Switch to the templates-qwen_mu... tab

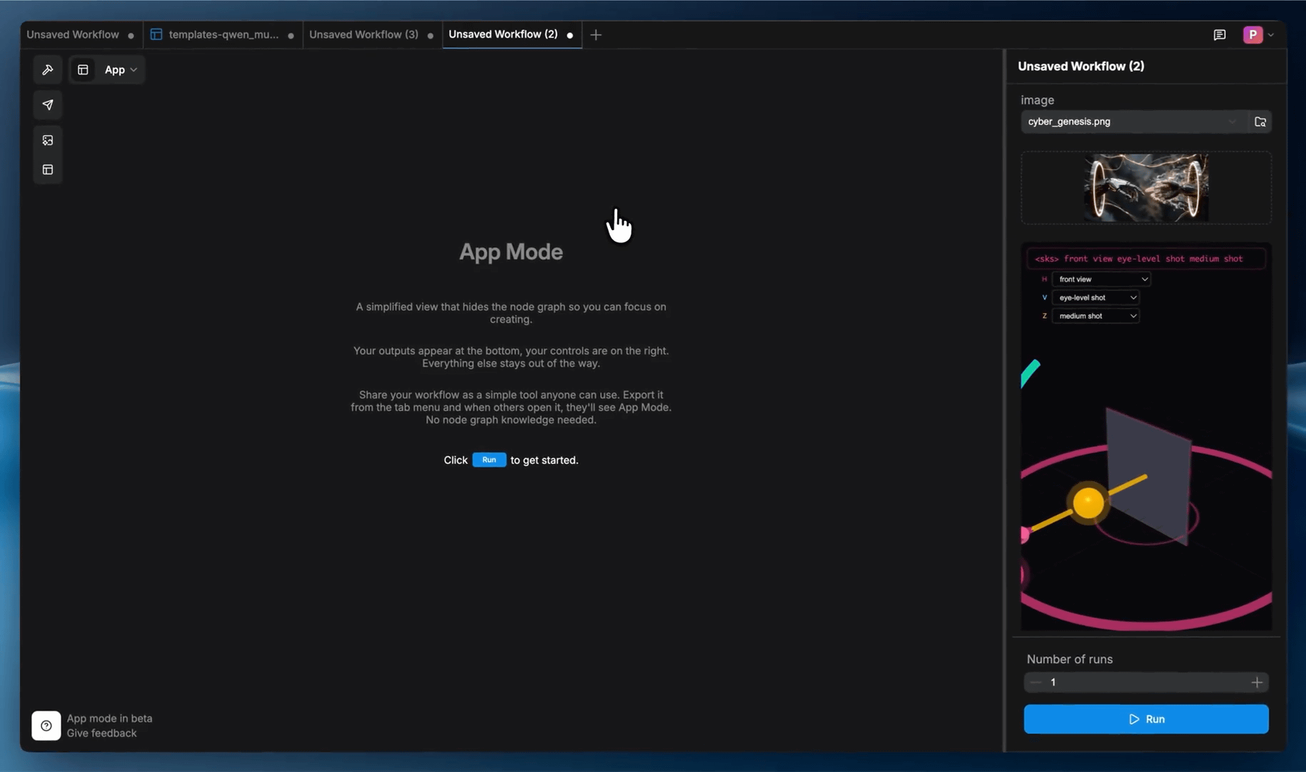(221, 34)
